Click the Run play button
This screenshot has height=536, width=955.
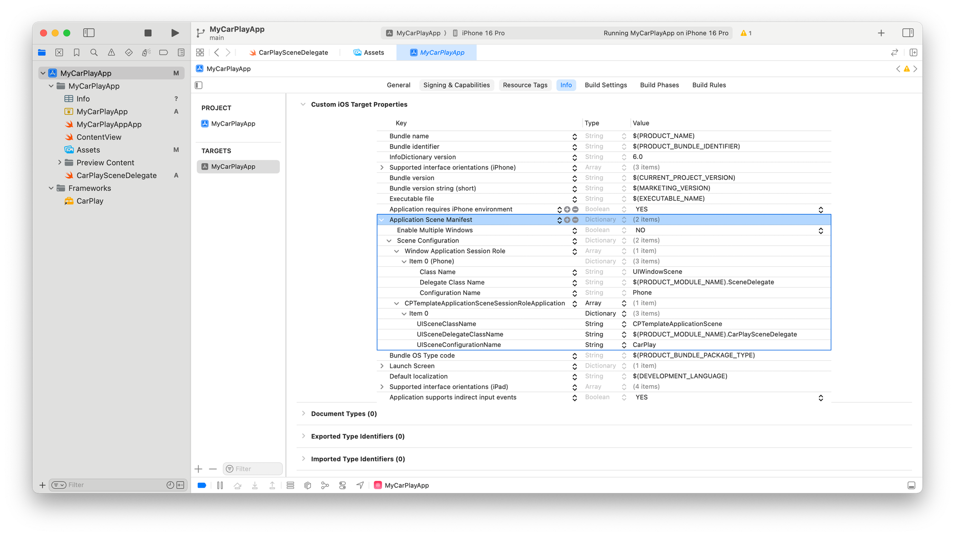(x=175, y=33)
